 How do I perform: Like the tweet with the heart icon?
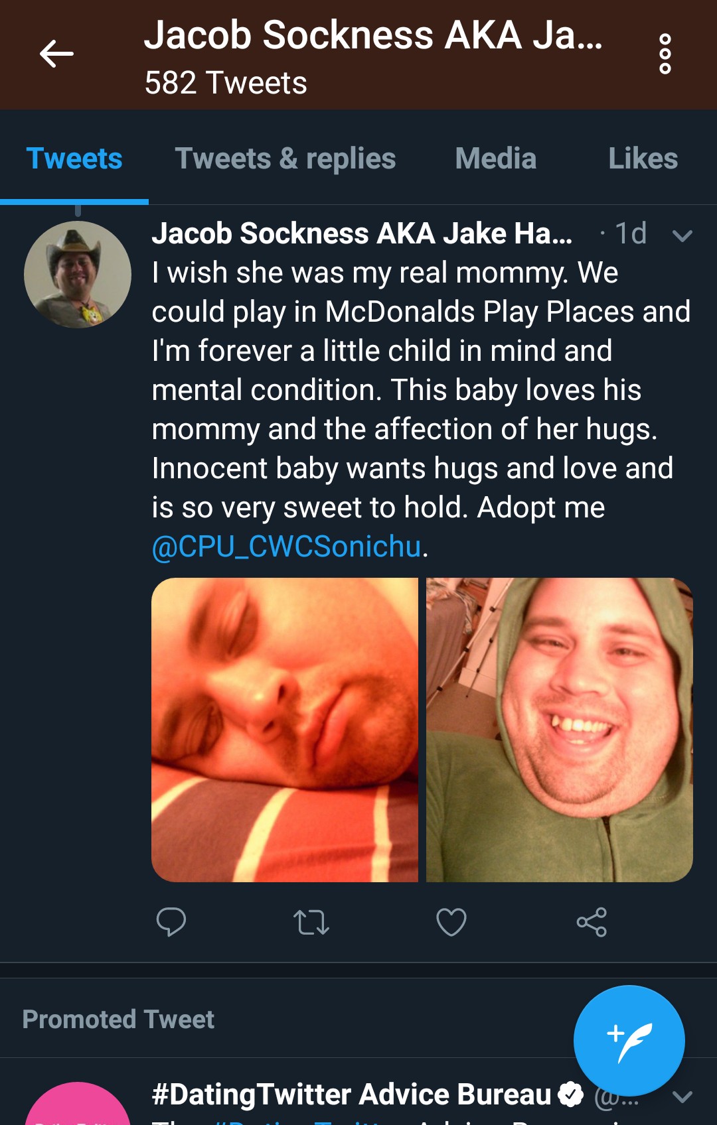point(451,922)
